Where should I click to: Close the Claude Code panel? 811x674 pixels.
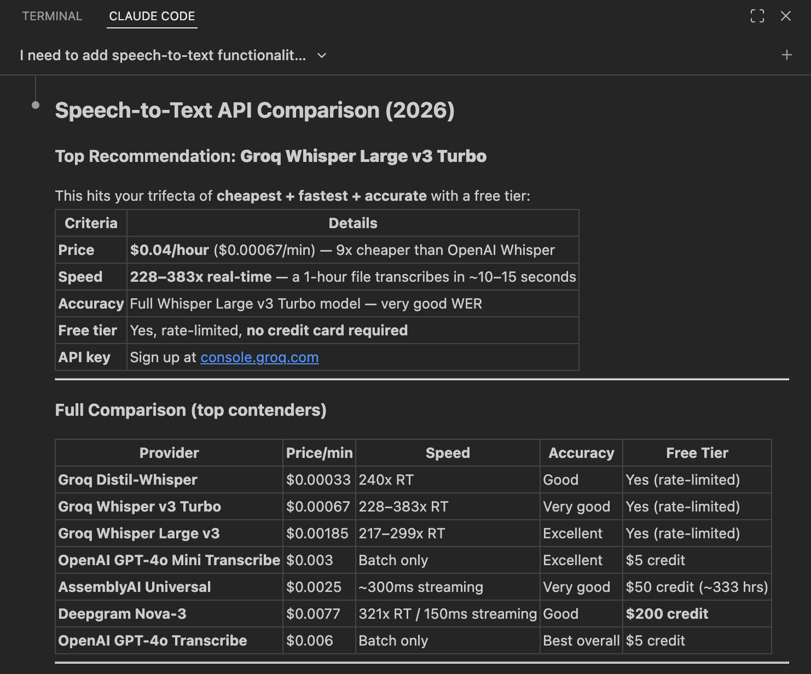click(x=786, y=16)
